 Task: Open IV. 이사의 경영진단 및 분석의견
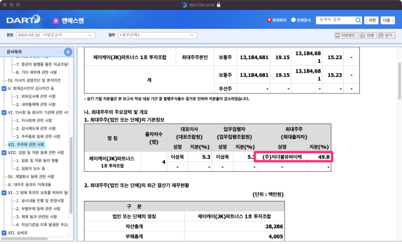click(34, 80)
